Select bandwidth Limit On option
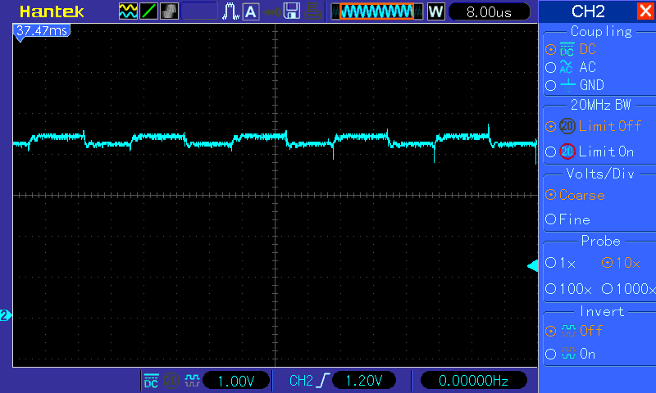Image resolution: width=656 pixels, height=393 pixels. click(590, 151)
